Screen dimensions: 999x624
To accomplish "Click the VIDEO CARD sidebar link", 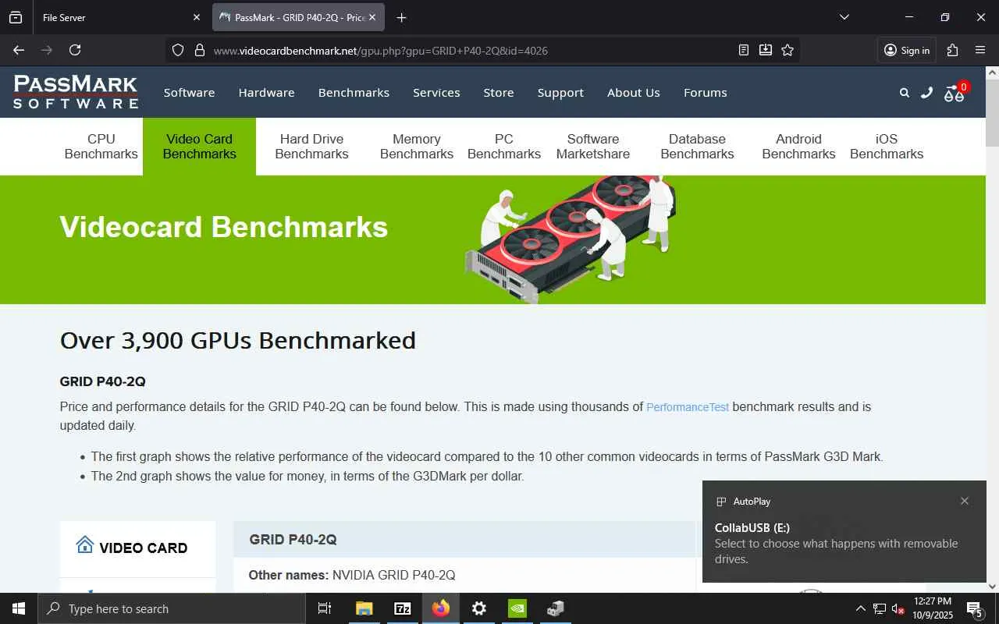I will (x=144, y=548).
